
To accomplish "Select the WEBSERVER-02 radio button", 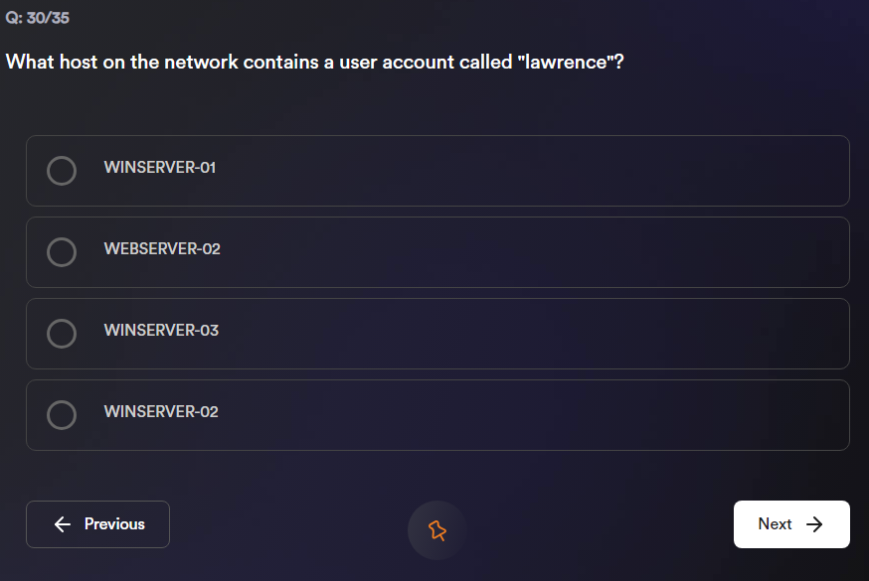I will click(62, 252).
